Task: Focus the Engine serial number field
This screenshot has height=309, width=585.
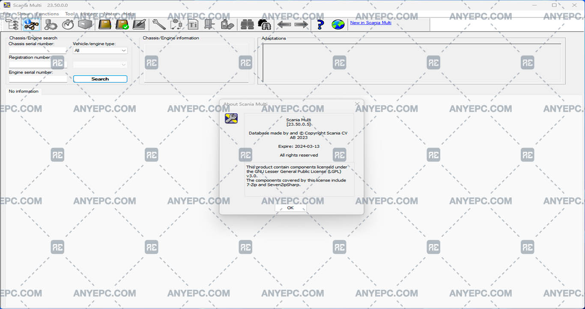Action: [38, 79]
